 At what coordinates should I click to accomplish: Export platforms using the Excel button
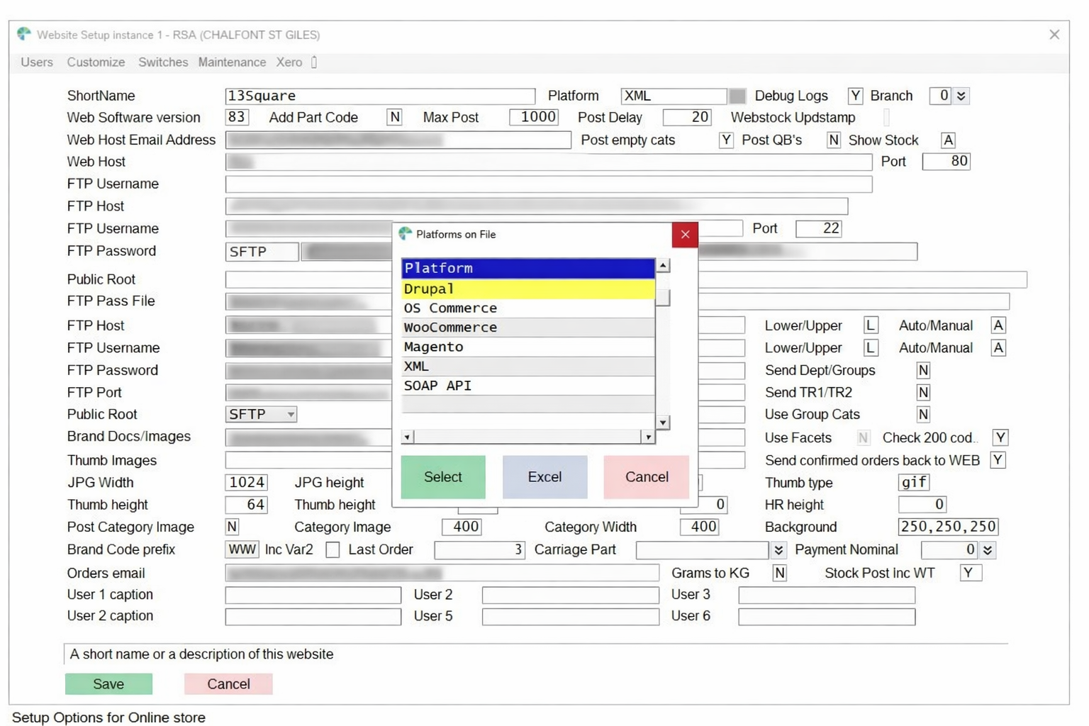544,476
